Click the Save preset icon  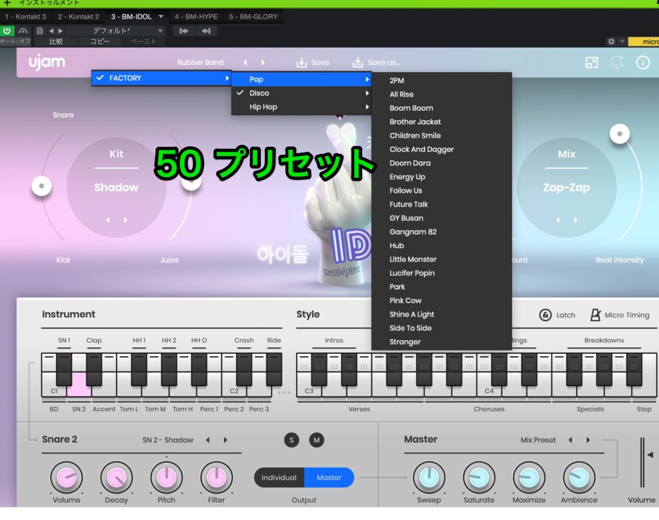coord(301,62)
